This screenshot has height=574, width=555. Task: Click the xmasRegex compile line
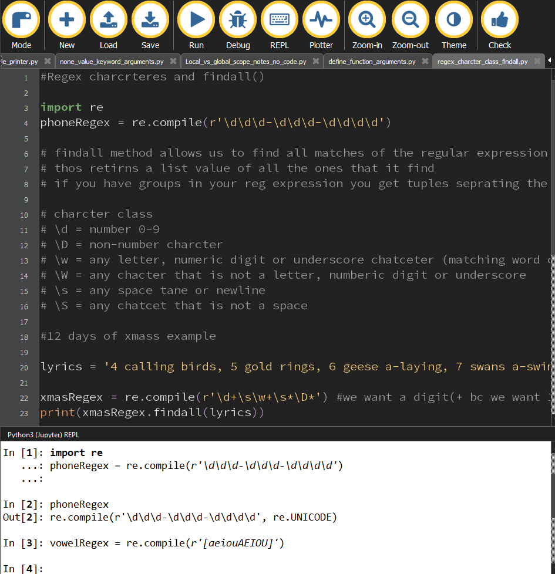click(x=295, y=397)
